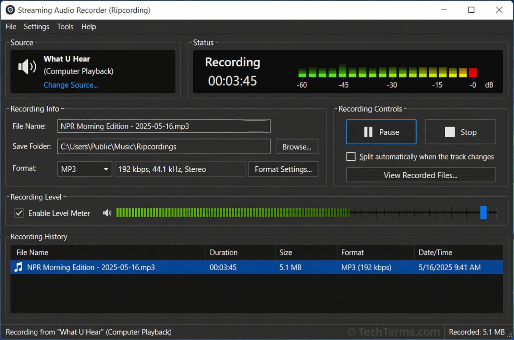514x340 pixels.
Task: Uncheck Enable Level Meter checkbox
Action: pos(19,213)
